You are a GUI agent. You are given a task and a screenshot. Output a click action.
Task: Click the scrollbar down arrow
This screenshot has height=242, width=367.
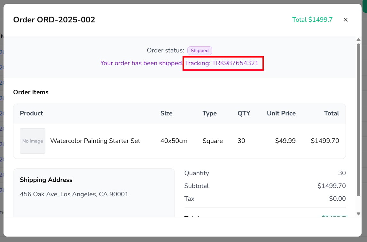click(x=358, y=214)
